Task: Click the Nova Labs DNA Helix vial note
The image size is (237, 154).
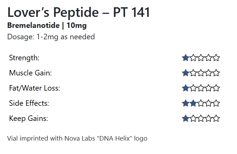Action: click(x=77, y=138)
